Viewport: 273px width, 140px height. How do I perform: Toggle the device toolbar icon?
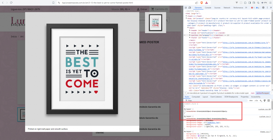pyautogui.click(x=190, y=8)
